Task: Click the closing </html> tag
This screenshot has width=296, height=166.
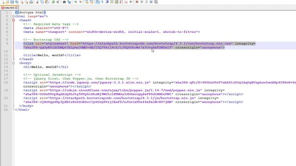Action: pyautogui.click(x=22, y=110)
